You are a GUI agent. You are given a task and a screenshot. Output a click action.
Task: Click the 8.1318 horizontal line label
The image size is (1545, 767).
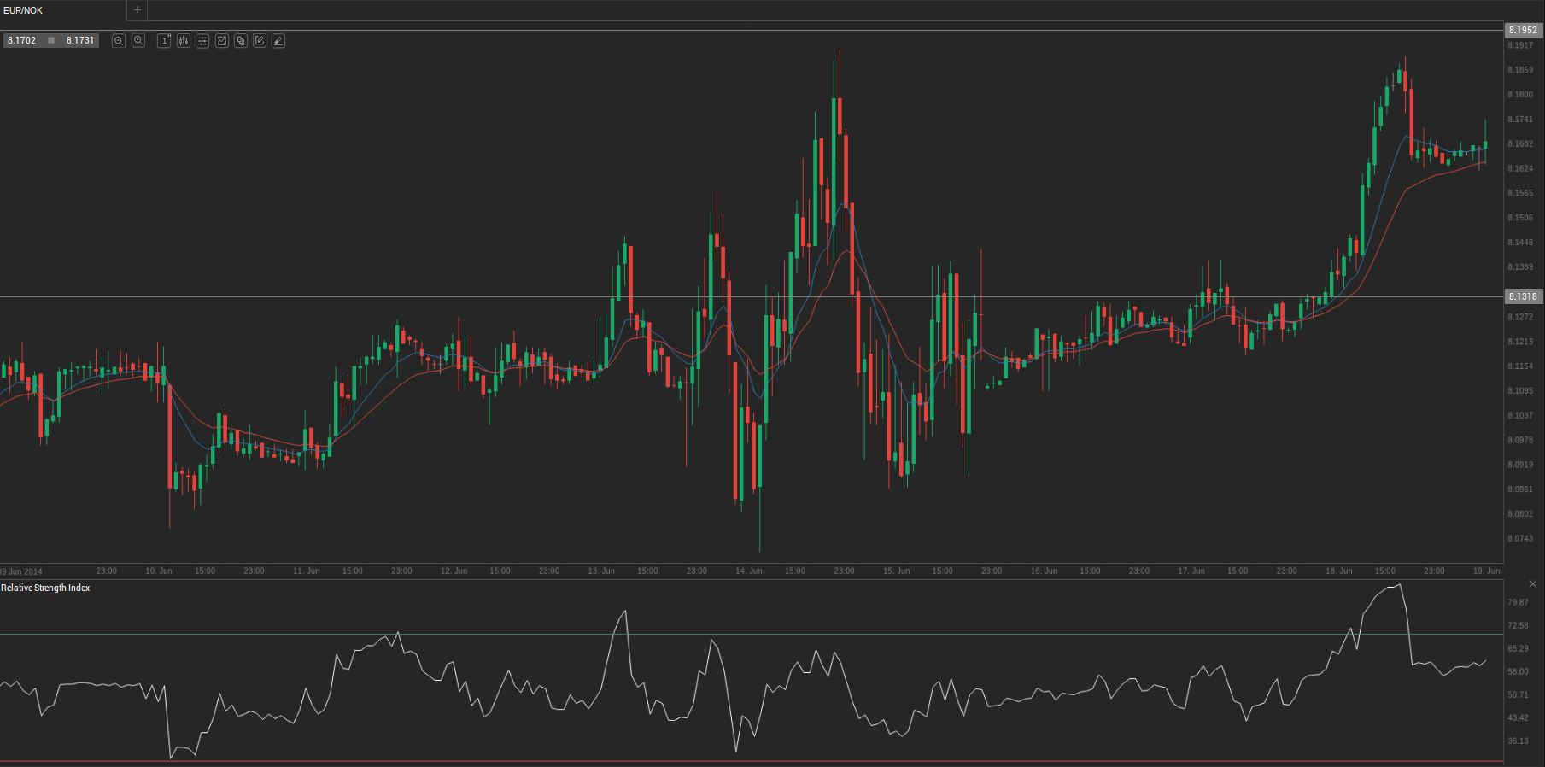coord(1523,296)
